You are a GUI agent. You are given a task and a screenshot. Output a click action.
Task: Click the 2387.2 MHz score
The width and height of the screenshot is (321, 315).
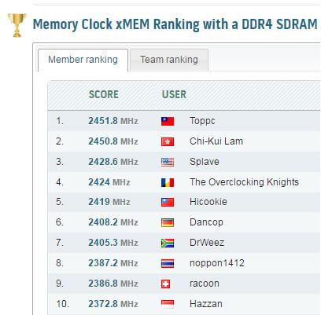tap(113, 263)
